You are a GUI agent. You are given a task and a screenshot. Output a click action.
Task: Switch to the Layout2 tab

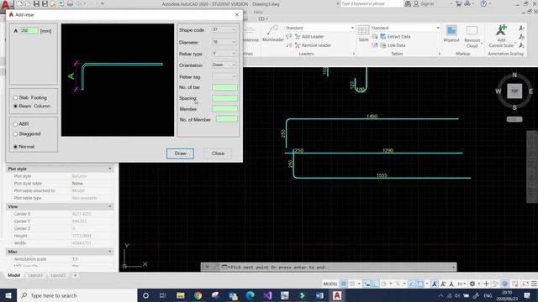pyautogui.click(x=58, y=275)
